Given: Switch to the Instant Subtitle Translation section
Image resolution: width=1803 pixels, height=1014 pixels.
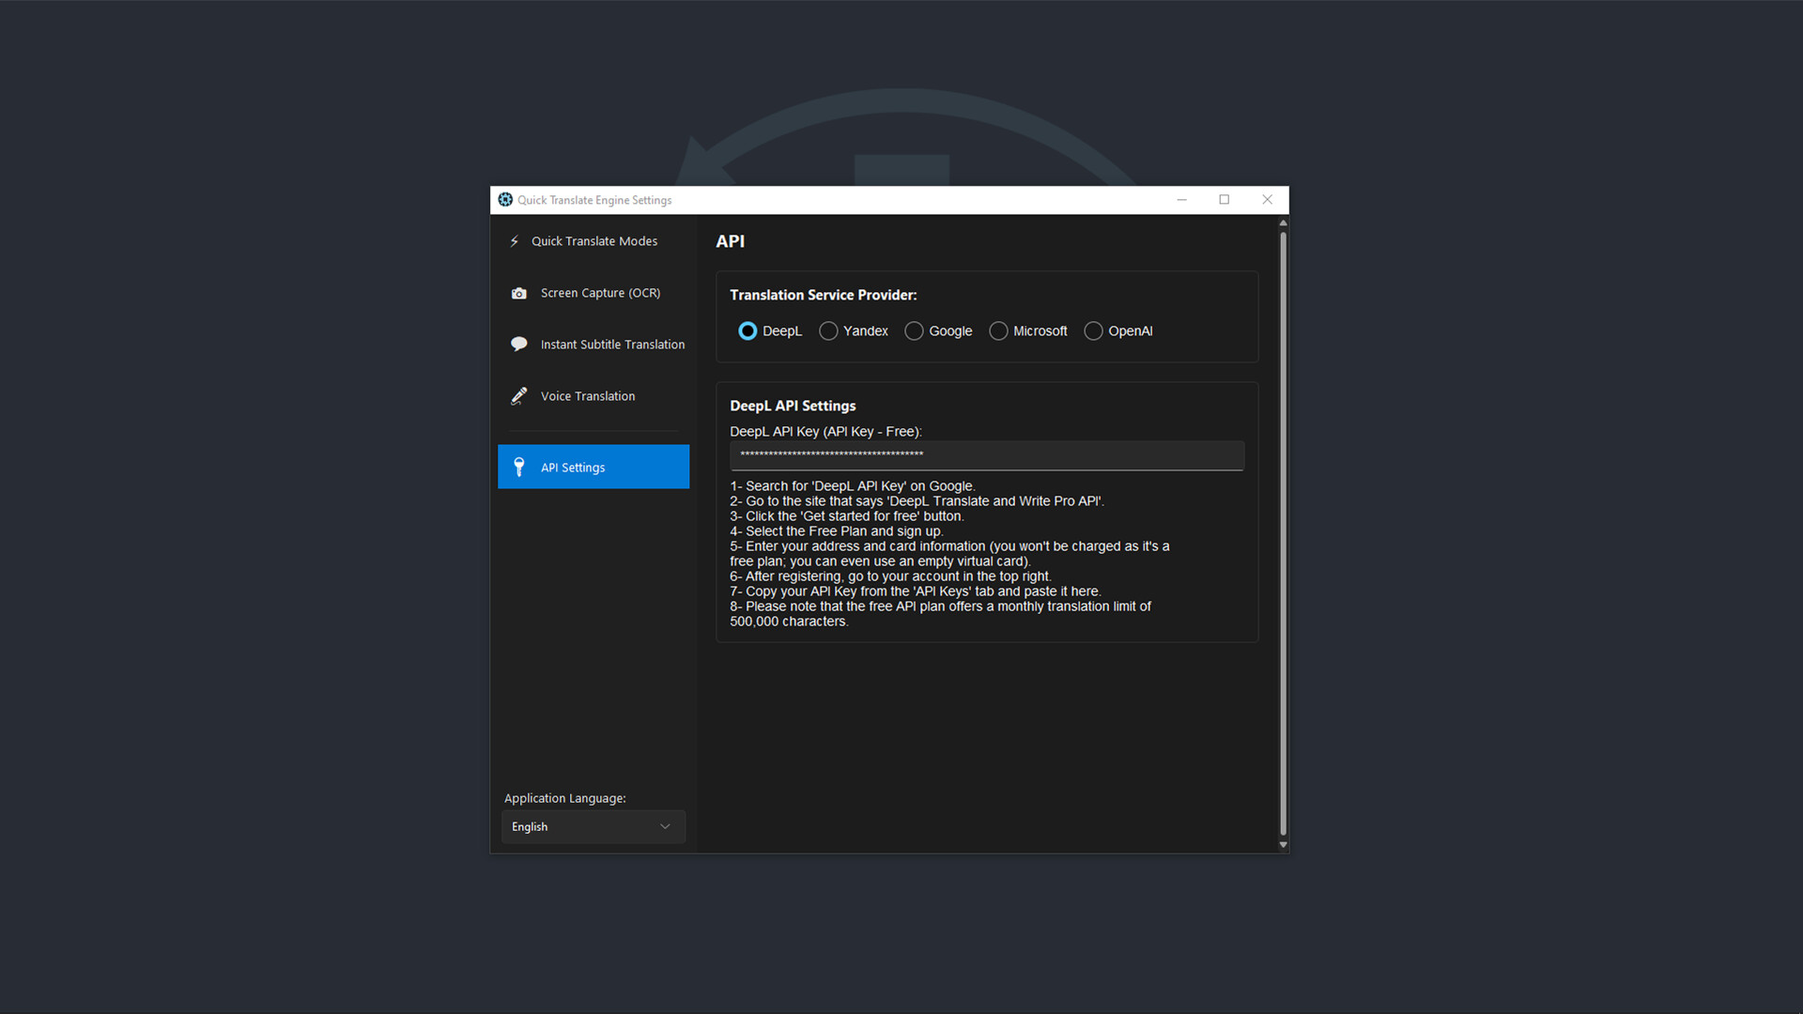Looking at the screenshot, I should coord(611,344).
